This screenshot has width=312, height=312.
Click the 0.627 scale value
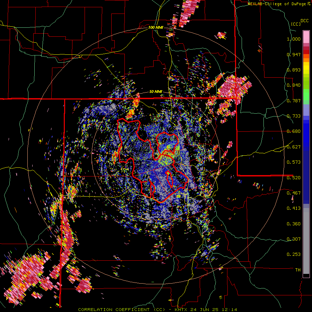coord(294,147)
